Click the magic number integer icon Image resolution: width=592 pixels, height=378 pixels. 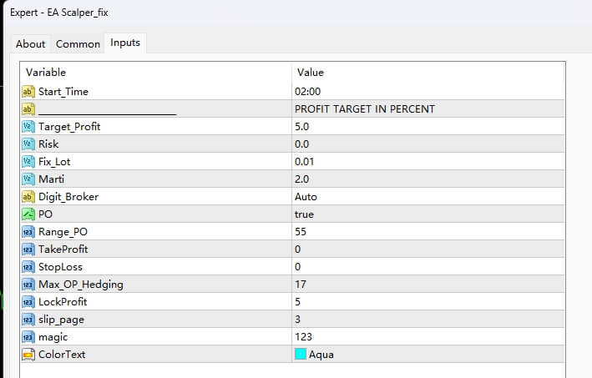click(x=28, y=336)
